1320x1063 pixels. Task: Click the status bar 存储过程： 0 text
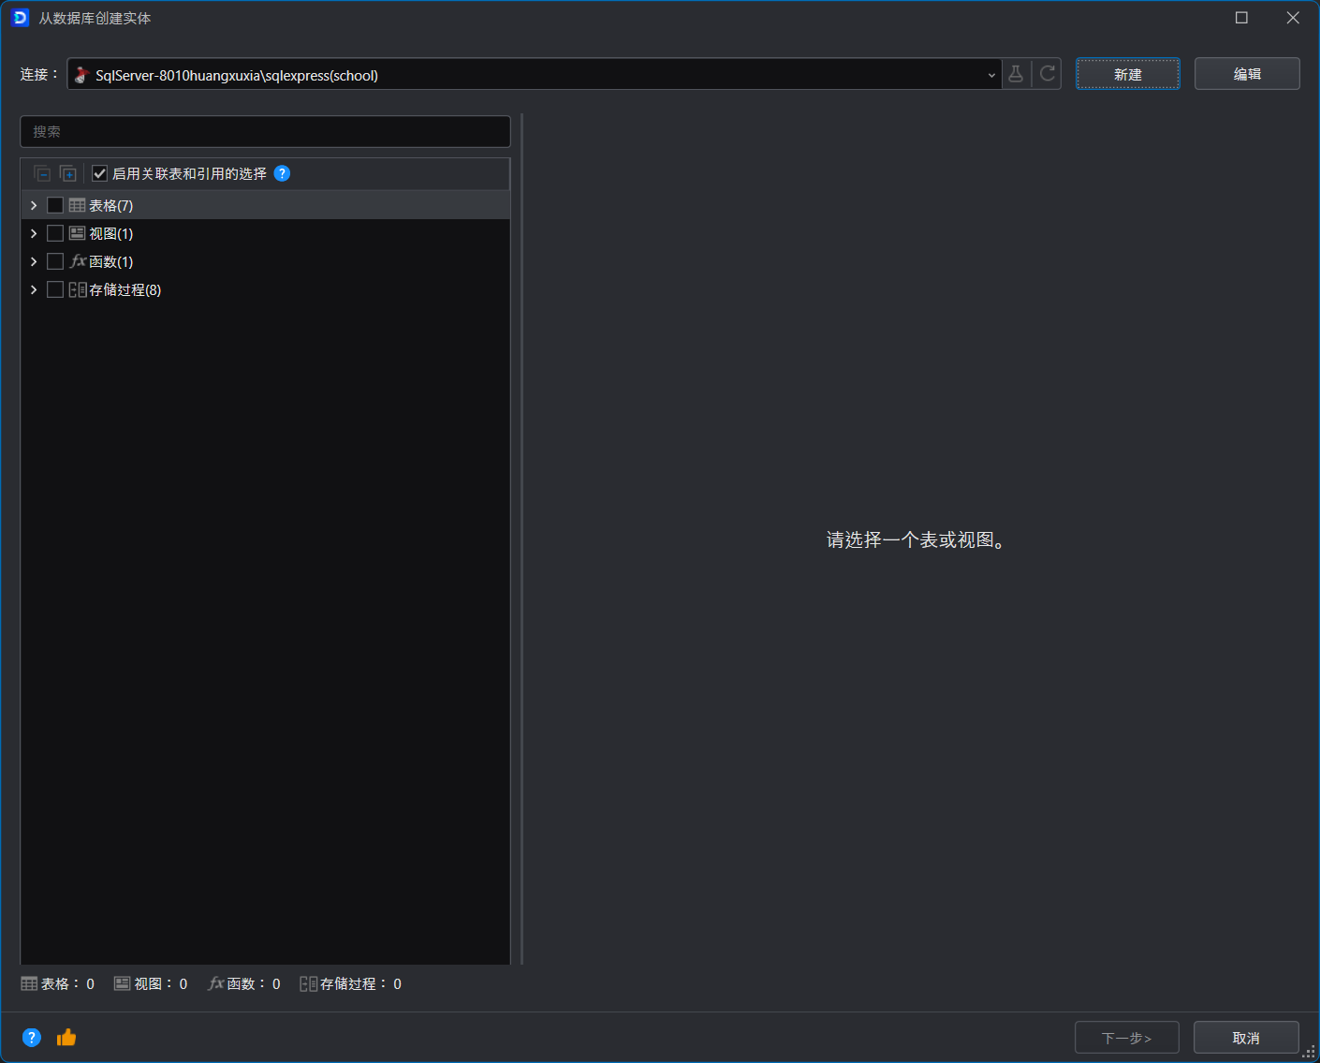pos(360,983)
